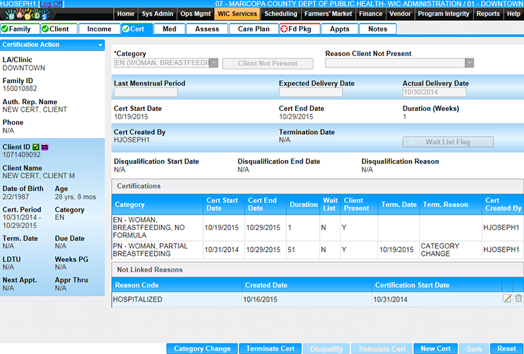524x354 pixels.
Task: Toggle the Client Not Present checkbox
Action: [x=231, y=63]
